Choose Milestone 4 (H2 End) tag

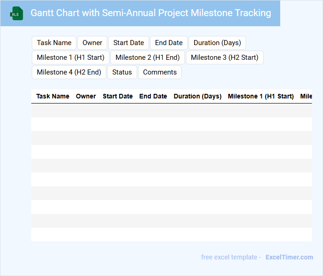coord(69,72)
